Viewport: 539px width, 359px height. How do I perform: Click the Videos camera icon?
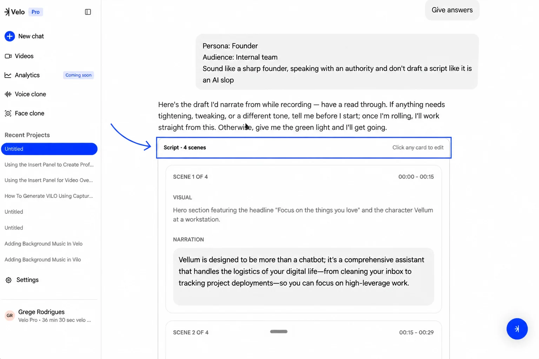8,56
